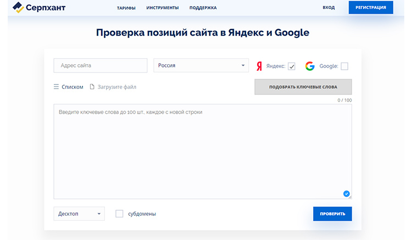
Task: Open the Десктоп device type dropdown
Action: click(79, 214)
